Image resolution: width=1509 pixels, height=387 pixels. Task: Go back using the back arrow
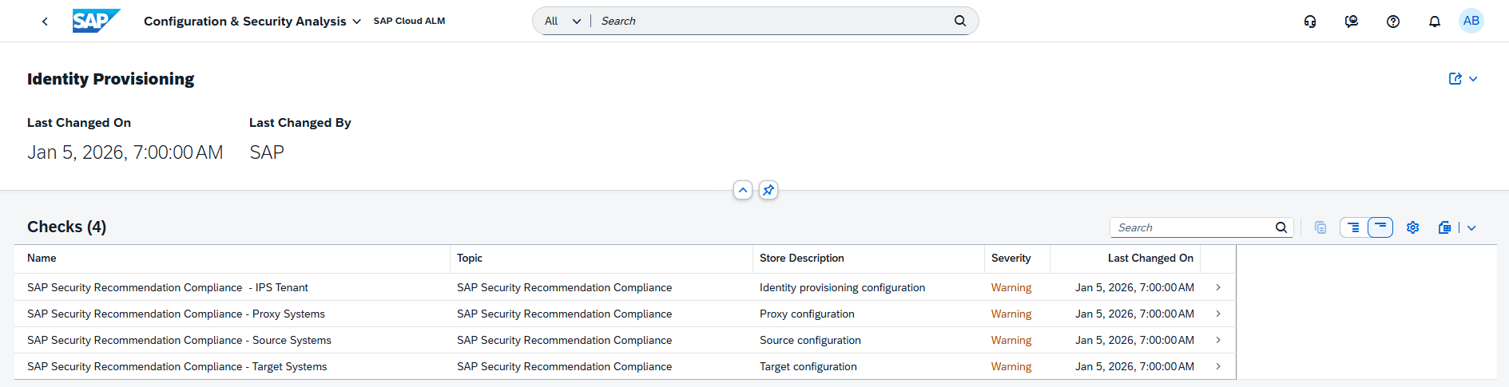[x=45, y=22]
